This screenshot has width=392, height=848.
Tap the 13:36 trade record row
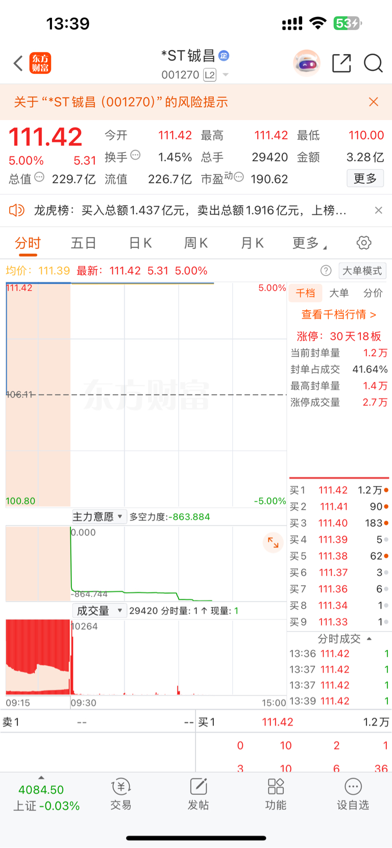click(339, 654)
